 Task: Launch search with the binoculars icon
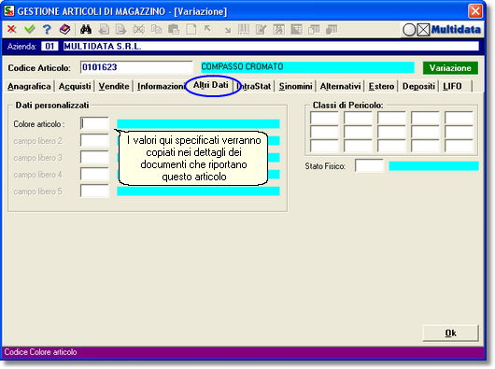point(86,29)
